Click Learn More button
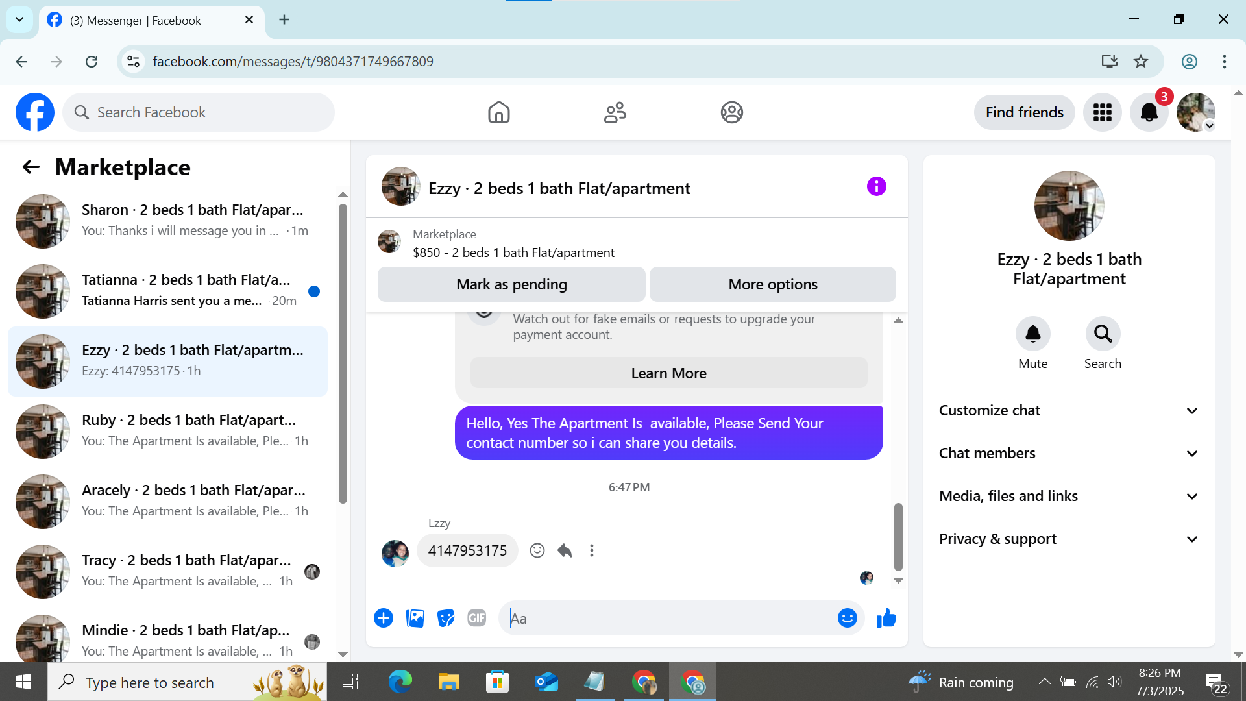This screenshot has width=1246, height=701. [x=668, y=373]
